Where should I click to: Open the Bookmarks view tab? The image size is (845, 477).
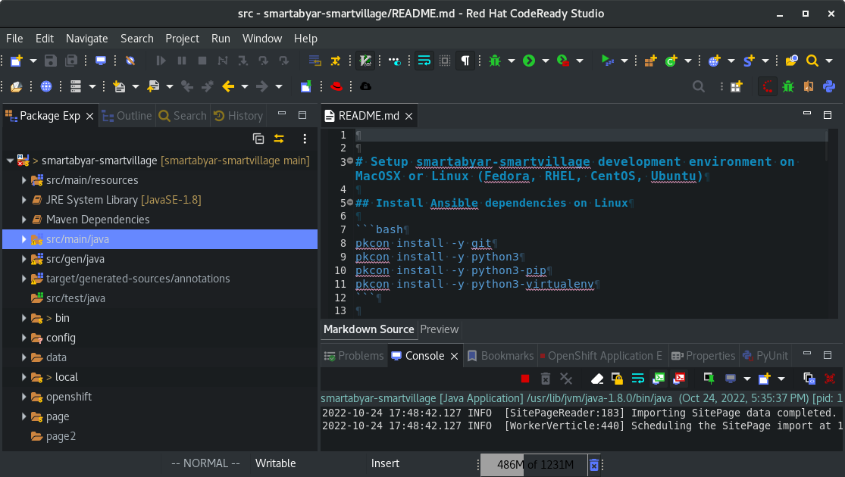501,356
